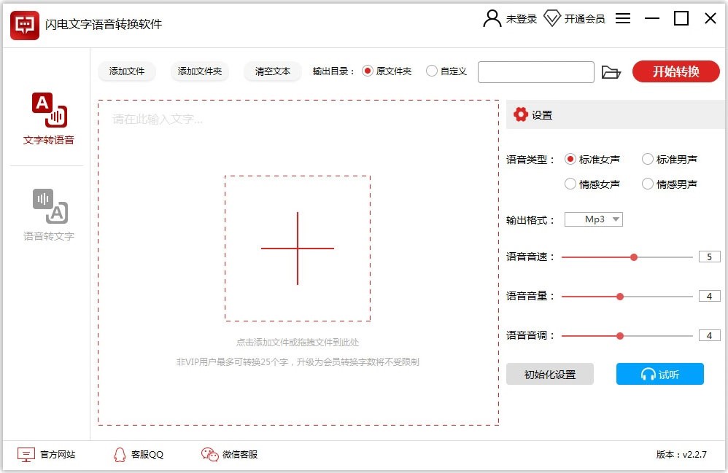Click the WeChat customer service icon
This screenshot has height=473, width=728.
pyautogui.click(x=209, y=455)
